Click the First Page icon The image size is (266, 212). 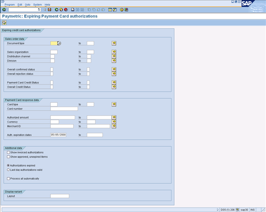point(89,10)
